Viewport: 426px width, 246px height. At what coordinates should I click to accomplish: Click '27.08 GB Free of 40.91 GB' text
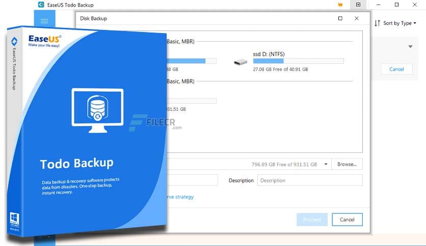[x=280, y=69]
